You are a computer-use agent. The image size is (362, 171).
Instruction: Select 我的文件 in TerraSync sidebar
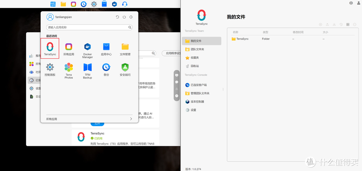[x=201, y=41]
